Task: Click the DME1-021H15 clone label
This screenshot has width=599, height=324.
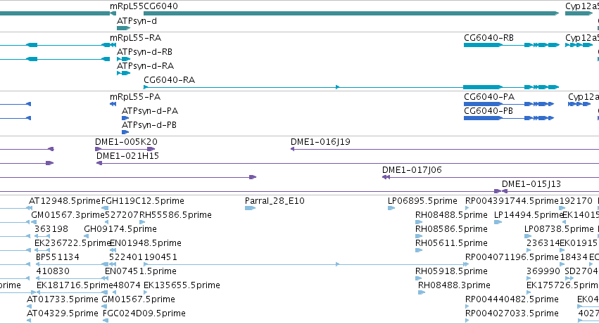Action: coord(127,156)
